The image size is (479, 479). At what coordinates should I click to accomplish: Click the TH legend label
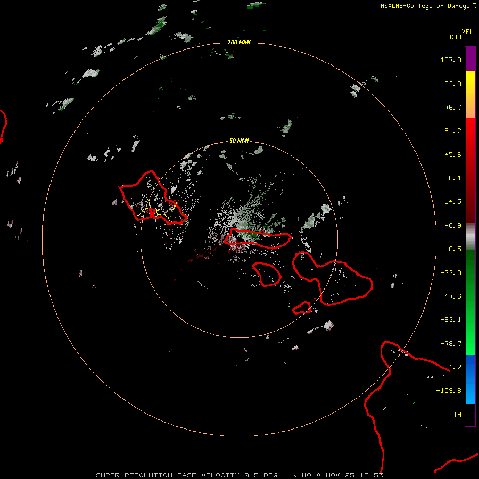[457, 415]
